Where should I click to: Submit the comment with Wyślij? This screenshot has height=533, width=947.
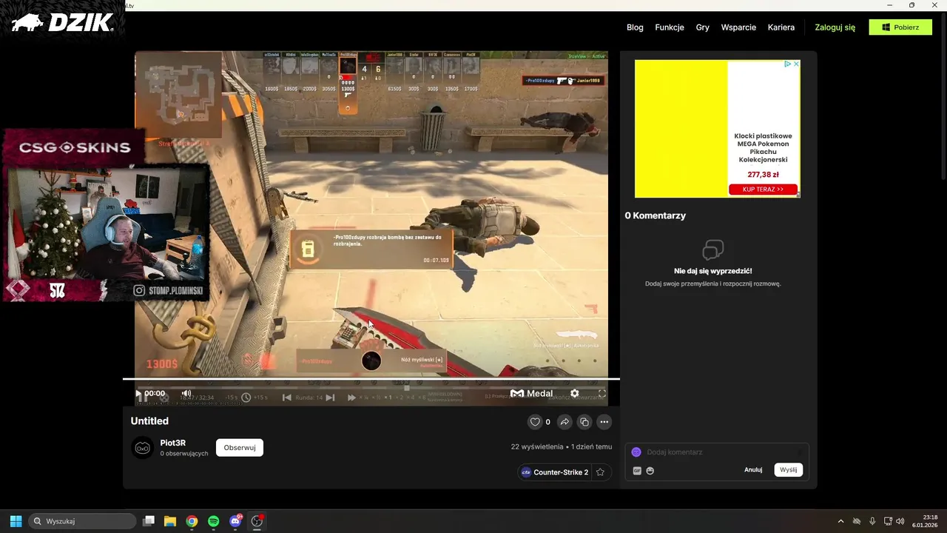789,470
